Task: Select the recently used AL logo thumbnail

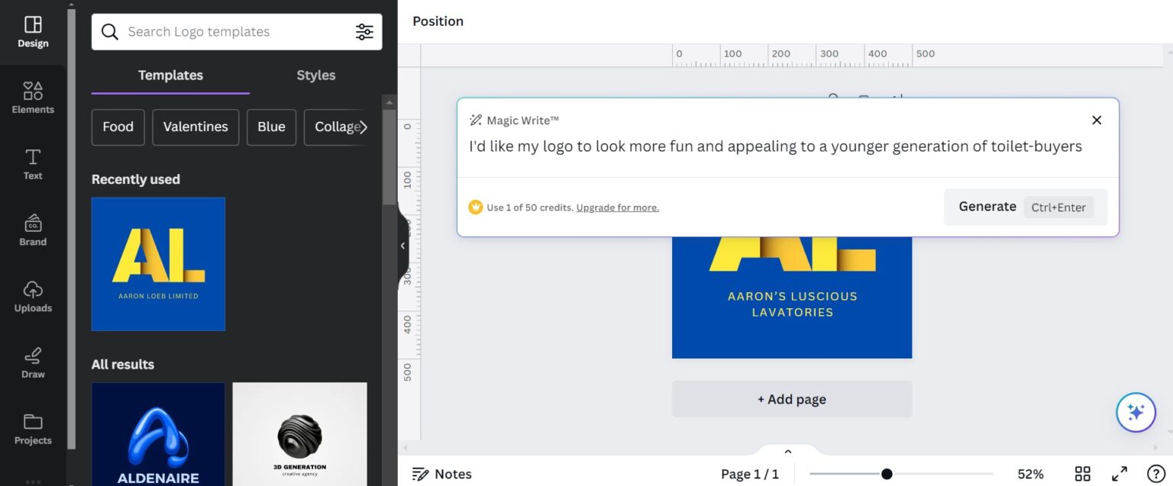Action: (158, 263)
